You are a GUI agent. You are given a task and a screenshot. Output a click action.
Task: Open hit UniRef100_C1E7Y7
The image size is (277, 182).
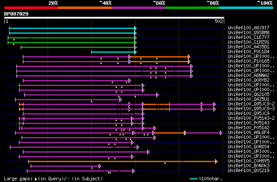[248, 37]
